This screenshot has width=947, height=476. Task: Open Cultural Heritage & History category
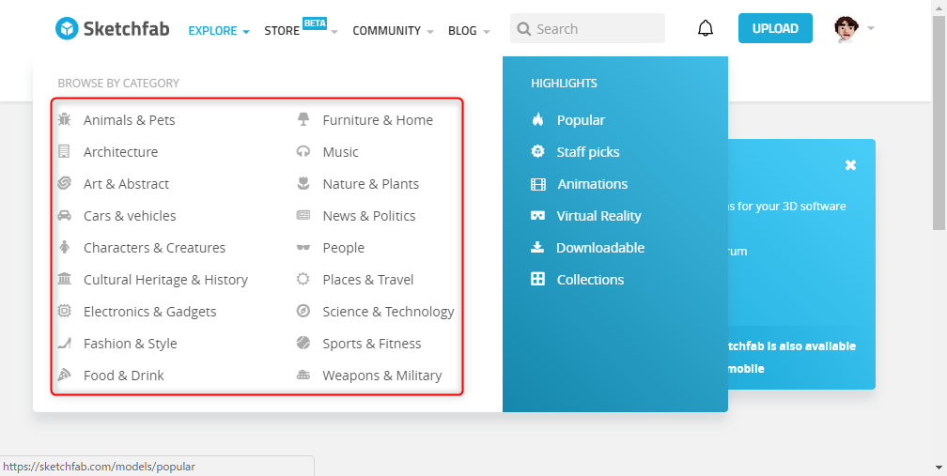(165, 280)
